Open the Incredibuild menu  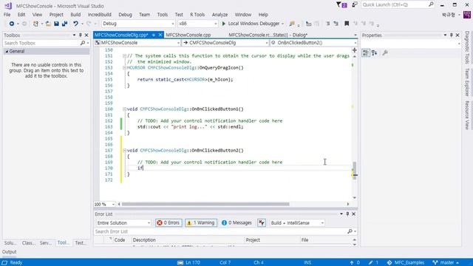pyautogui.click(x=100, y=15)
